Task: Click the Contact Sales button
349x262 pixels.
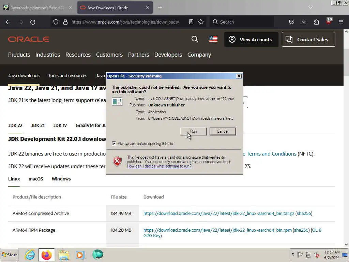Action: click(x=308, y=40)
